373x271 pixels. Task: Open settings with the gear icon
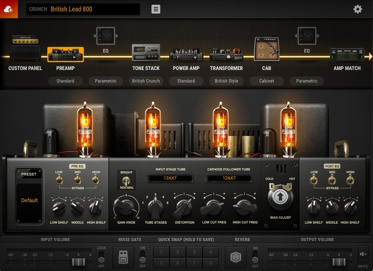(358, 9)
